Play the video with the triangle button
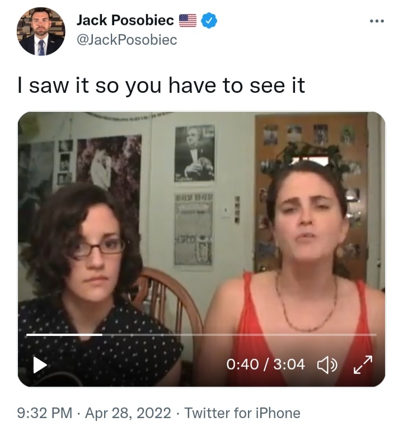Screen dimensions: 403x431 (x=40, y=365)
